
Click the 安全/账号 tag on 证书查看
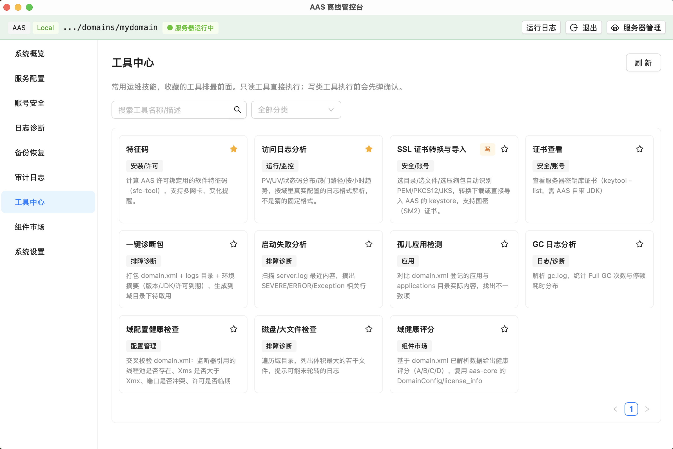pos(551,166)
